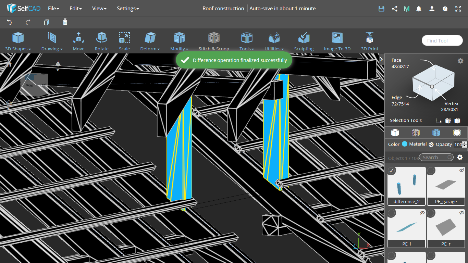Open the Tools dropdown
This screenshot has height=263, width=468.
(x=247, y=41)
